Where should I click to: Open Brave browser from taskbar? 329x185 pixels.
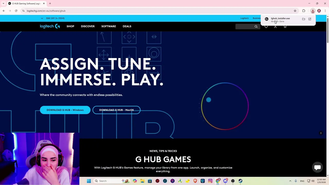point(195,181)
